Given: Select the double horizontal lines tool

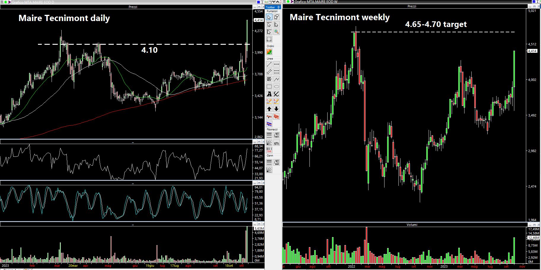Looking at the screenshot, I should (277, 72).
